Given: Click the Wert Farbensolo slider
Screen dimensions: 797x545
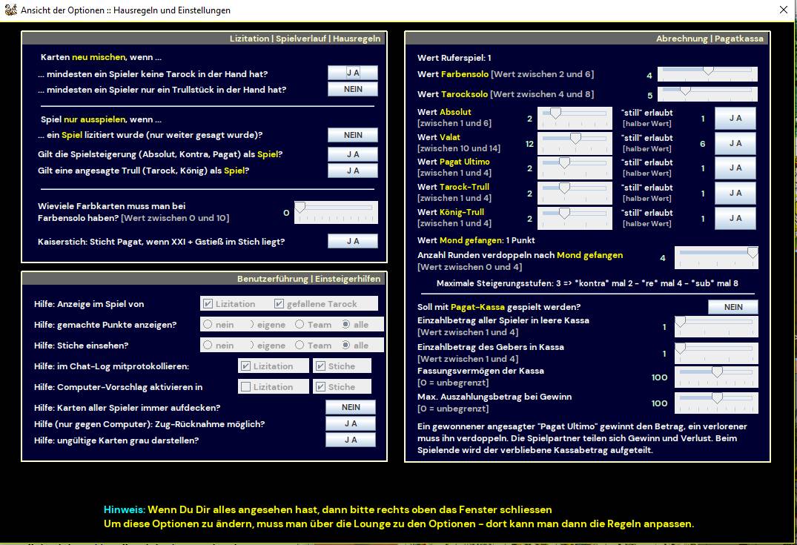Looking at the screenshot, I should [x=707, y=74].
